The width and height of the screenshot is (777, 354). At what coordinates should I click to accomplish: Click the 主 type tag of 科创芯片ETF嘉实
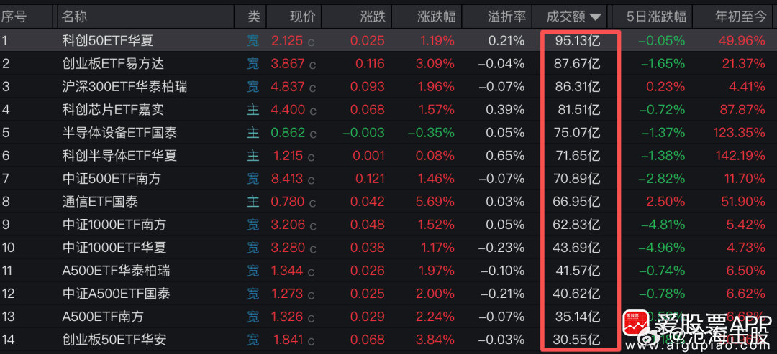253,109
